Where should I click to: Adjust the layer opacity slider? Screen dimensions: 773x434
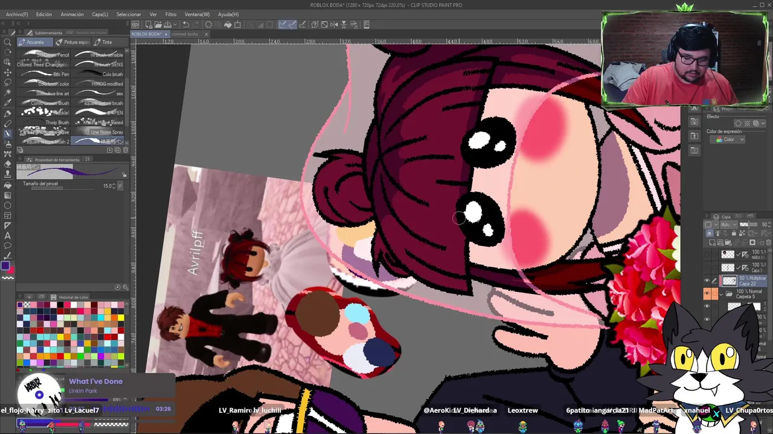(x=748, y=224)
